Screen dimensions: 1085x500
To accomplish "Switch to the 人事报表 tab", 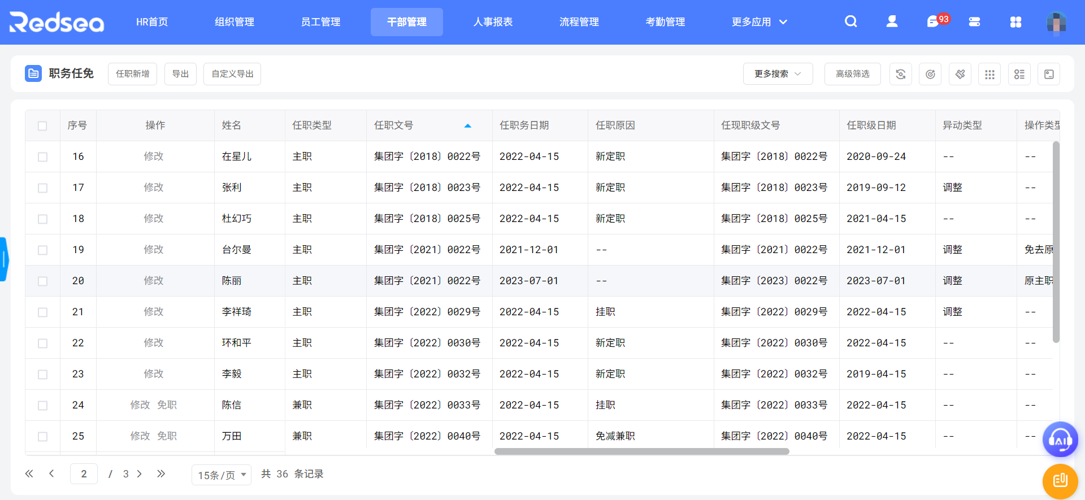I will pos(493,22).
